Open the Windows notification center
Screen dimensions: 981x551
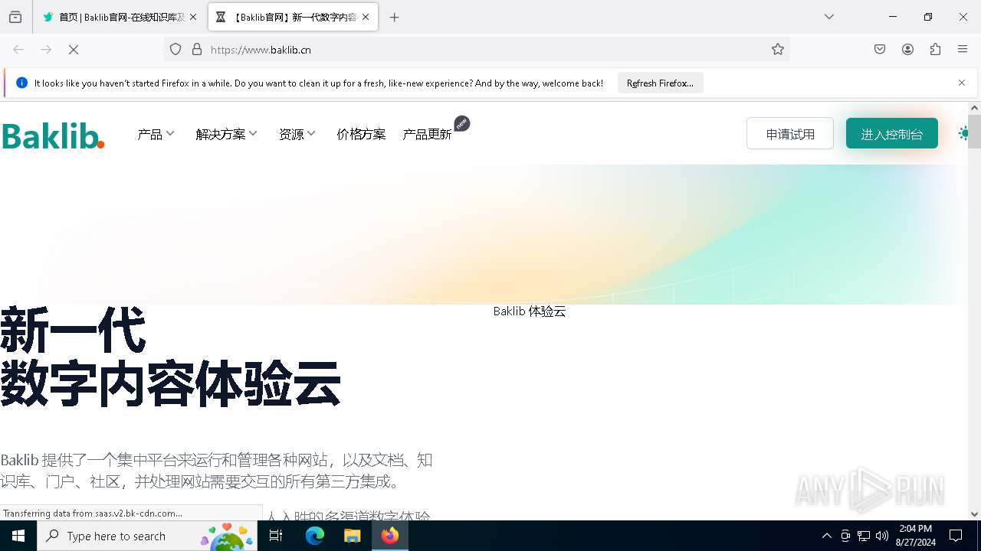[x=956, y=536]
